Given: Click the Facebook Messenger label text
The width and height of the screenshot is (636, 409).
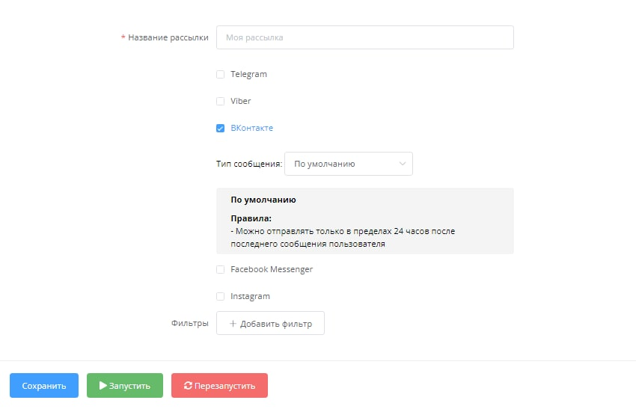Looking at the screenshot, I should pos(272,269).
